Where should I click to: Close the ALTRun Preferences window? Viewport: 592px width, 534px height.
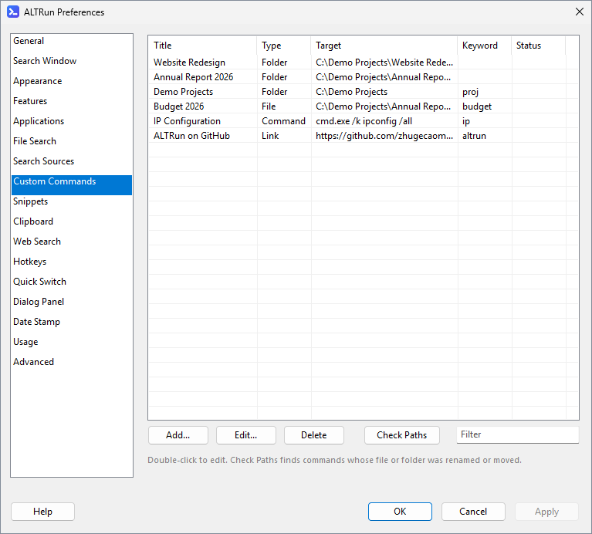click(x=580, y=12)
